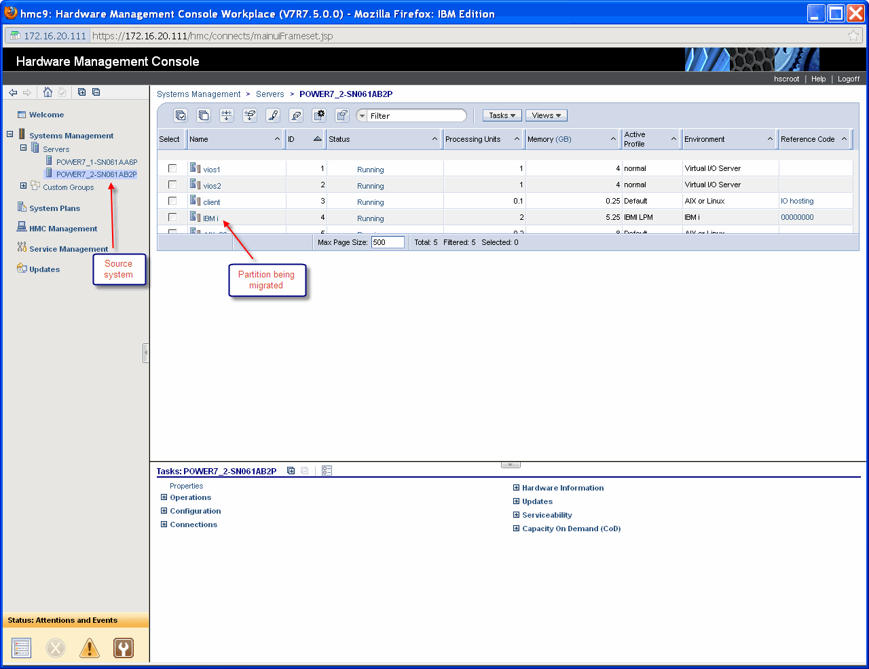Click the Select All toolbar icon
This screenshot has height=669, width=869.
pyautogui.click(x=181, y=115)
